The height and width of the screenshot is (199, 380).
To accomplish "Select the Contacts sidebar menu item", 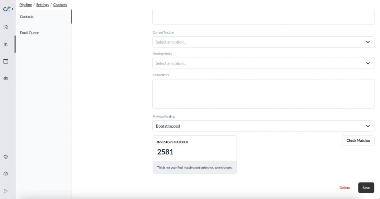I will [43, 16].
